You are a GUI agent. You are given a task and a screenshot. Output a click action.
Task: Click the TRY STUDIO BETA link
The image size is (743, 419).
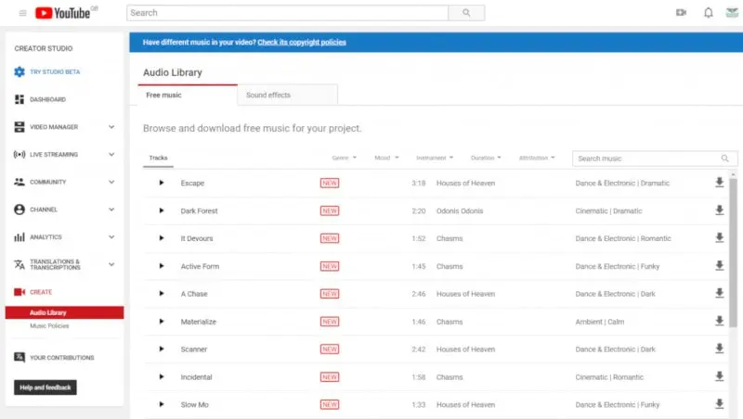coord(55,72)
